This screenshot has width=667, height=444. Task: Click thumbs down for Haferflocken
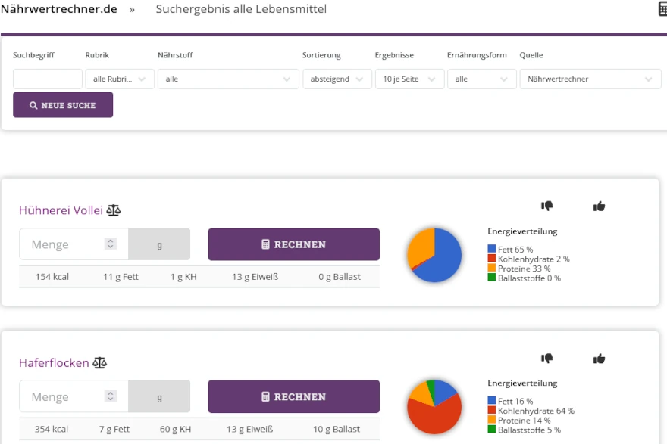[x=546, y=359]
